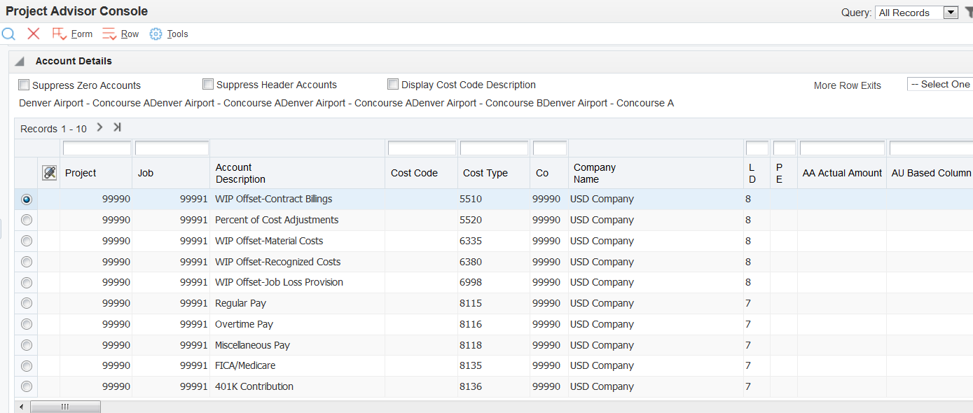
Task: Select the FICA/Medicare row radio
Action: click(x=27, y=365)
